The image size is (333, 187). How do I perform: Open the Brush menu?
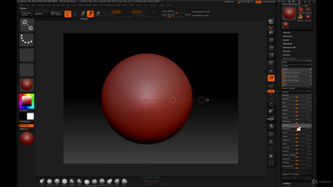(x=28, y=5)
